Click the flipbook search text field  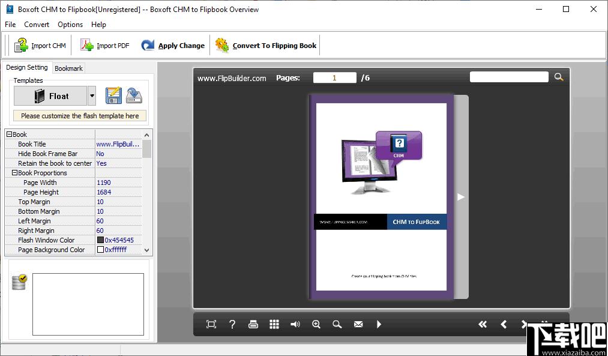click(x=509, y=77)
